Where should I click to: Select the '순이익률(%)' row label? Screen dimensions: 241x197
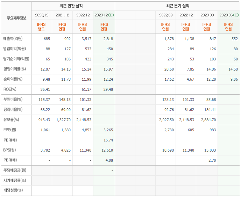(x=13, y=79)
